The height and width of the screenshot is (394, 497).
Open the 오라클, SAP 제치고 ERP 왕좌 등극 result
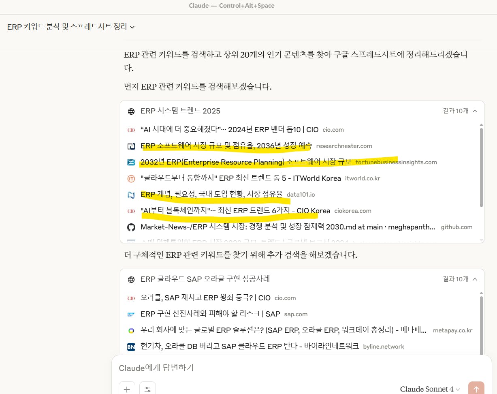pyautogui.click(x=205, y=298)
